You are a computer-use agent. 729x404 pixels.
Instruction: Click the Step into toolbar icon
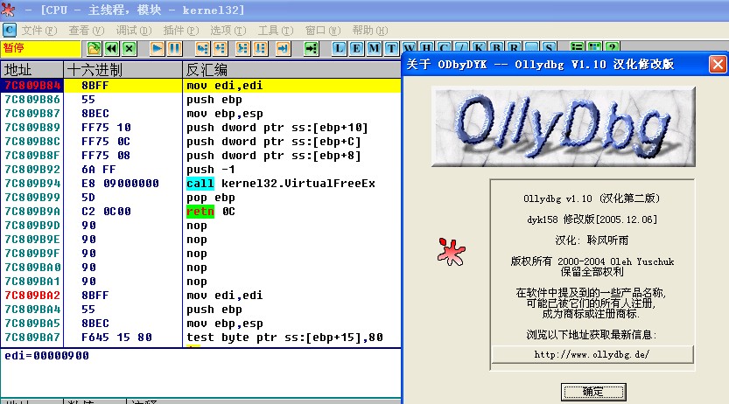203,48
